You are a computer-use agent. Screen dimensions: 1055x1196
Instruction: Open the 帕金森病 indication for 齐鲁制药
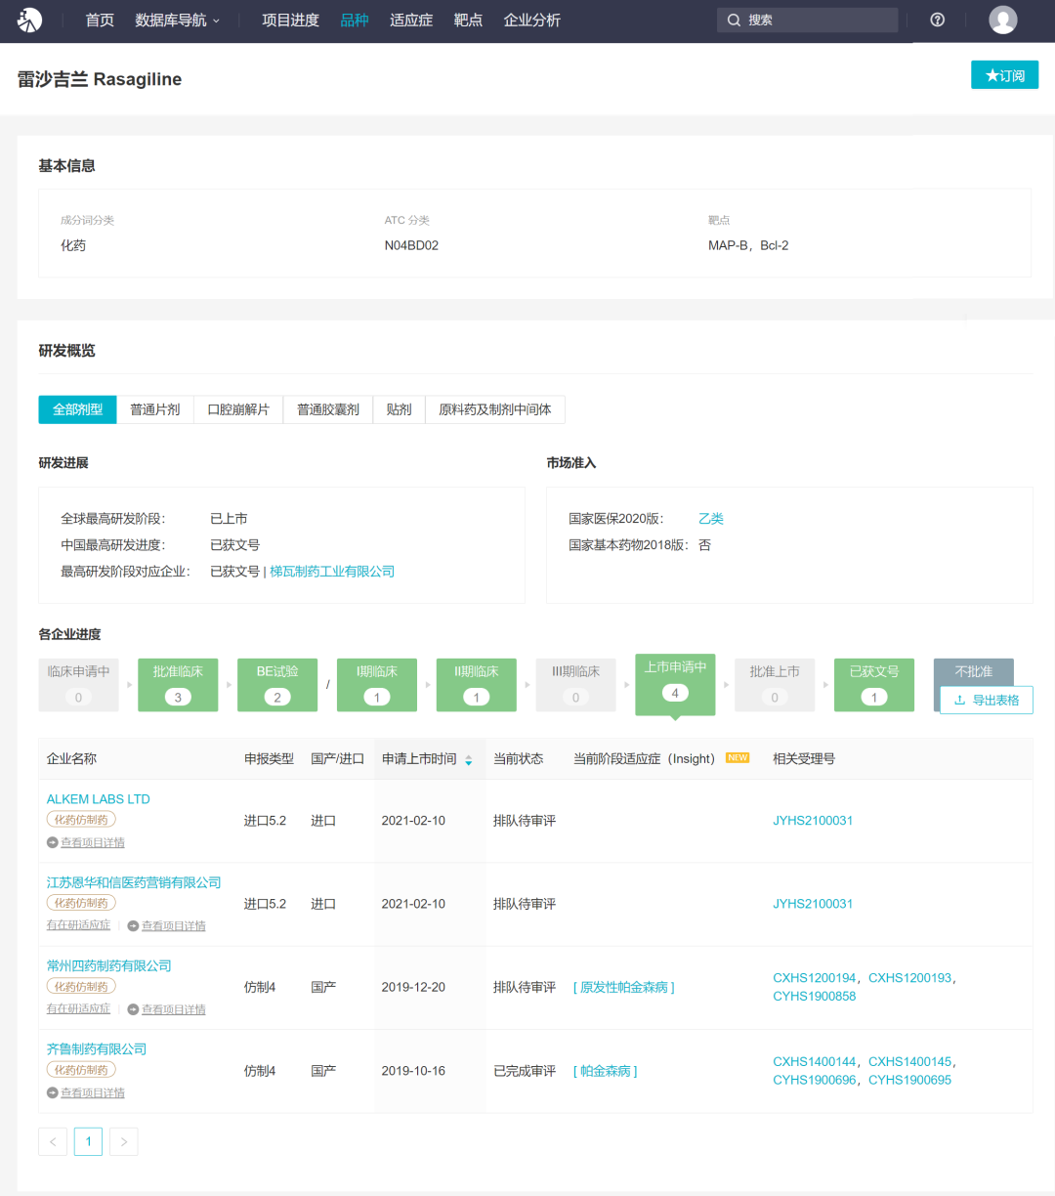[606, 1072]
